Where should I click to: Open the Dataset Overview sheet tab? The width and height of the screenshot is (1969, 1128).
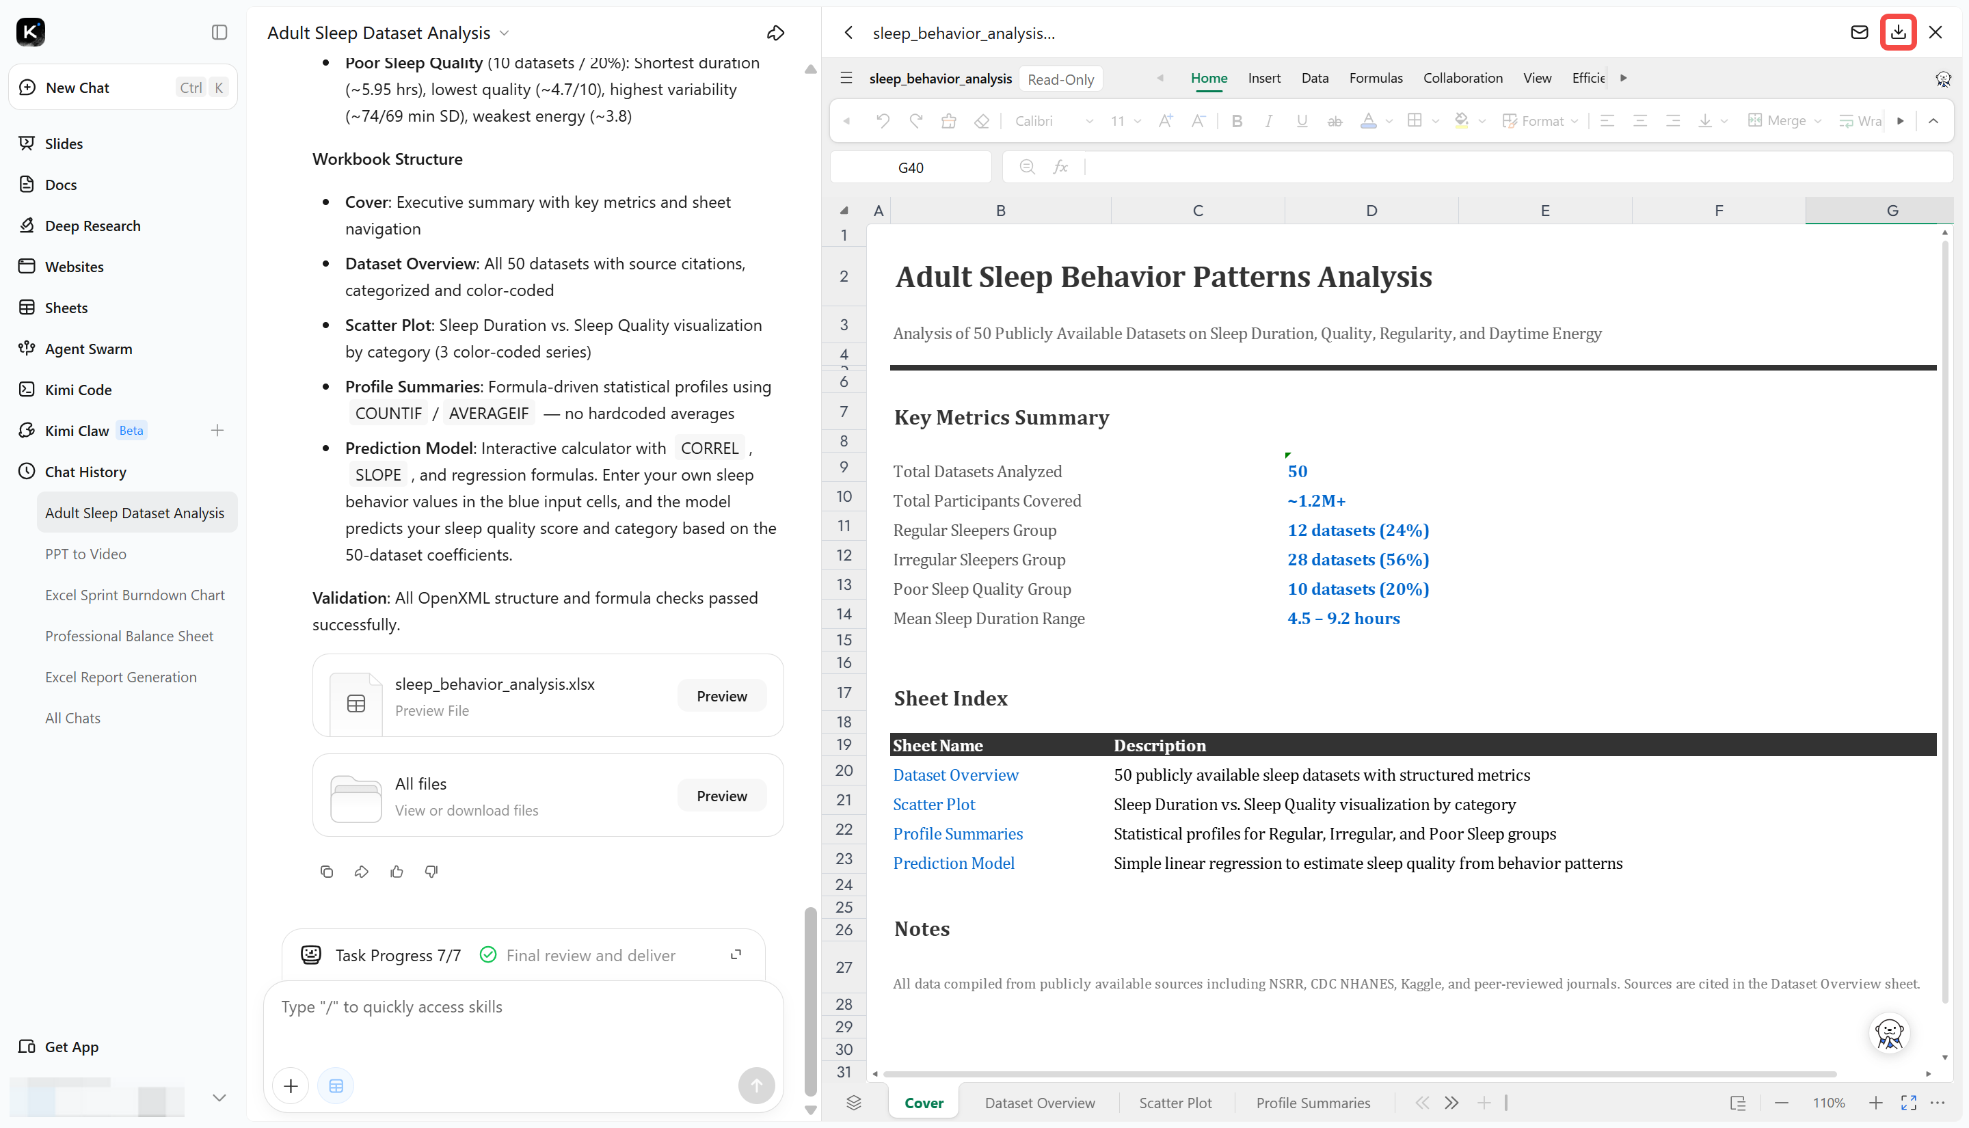1039,1103
